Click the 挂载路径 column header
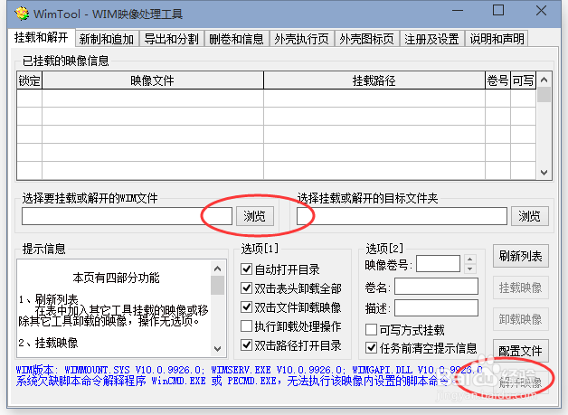This screenshot has height=415, width=568. point(374,80)
